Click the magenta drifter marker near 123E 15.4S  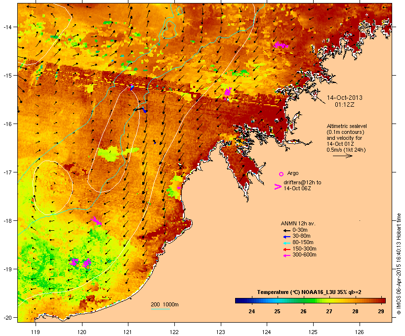click(x=228, y=92)
